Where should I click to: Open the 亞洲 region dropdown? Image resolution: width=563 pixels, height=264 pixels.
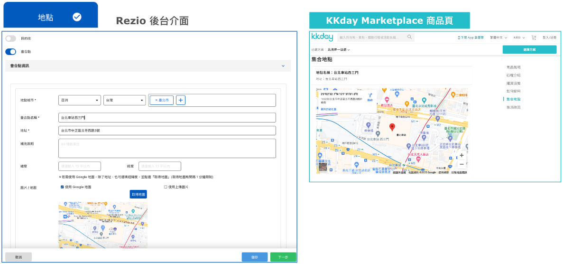point(80,101)
